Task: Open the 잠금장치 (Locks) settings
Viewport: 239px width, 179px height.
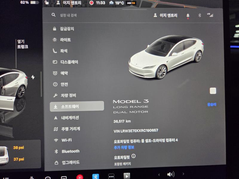Action: (x=63, y=29)
